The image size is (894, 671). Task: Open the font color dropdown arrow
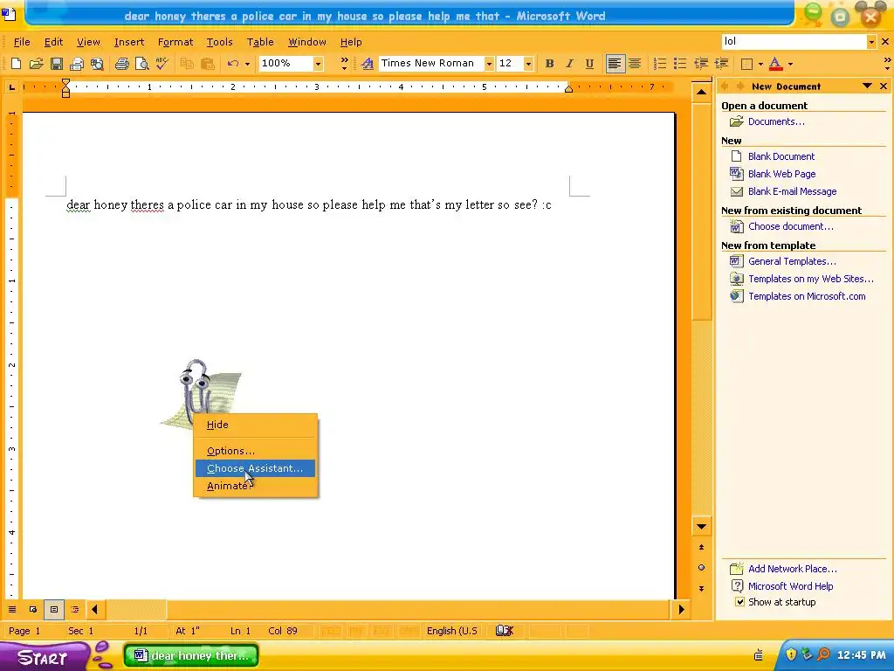pyautogui.click(x=790, y=63)
